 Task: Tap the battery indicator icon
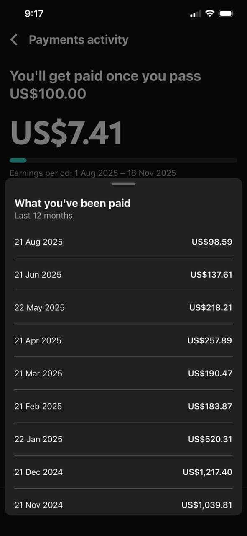pyautogui.click(x=227, y=13)
